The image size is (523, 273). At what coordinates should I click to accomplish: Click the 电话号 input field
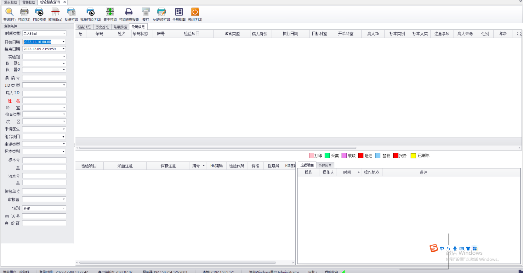[44, 216]
